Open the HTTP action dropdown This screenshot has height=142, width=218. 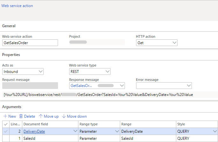[174, 43]
